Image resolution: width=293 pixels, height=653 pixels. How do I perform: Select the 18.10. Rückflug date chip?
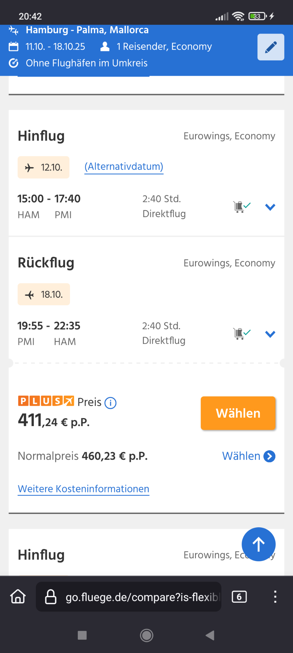[x=44, y=295]
